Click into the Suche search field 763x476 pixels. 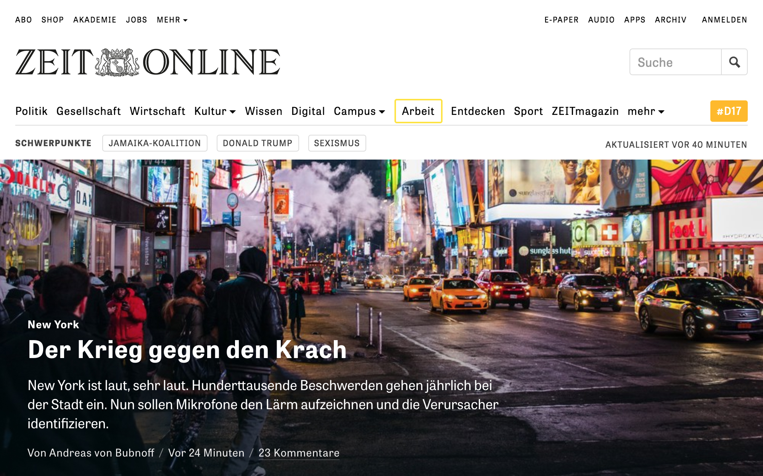pyautogui.click(x=675, y=62)
